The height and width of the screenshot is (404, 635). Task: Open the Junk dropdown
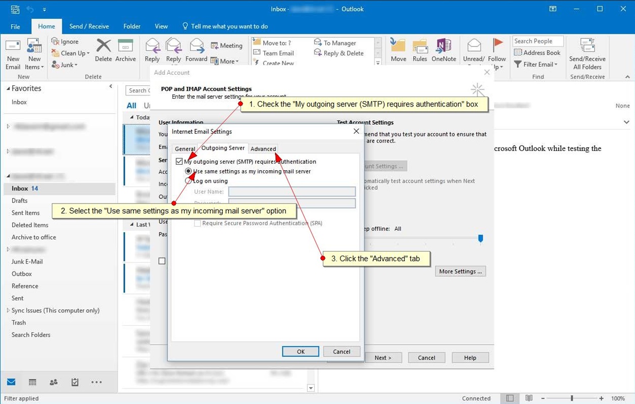pos(65,65)
